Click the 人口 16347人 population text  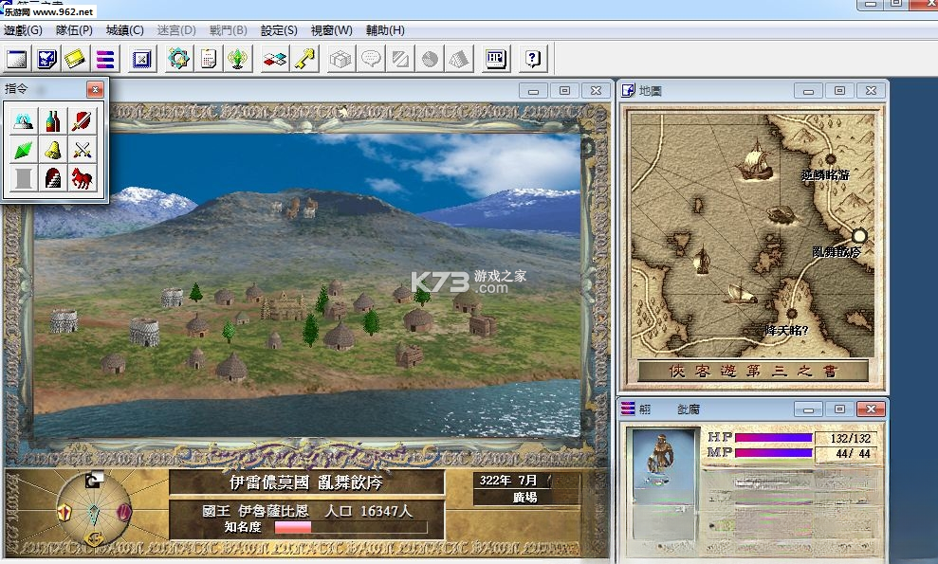(369, 511)
